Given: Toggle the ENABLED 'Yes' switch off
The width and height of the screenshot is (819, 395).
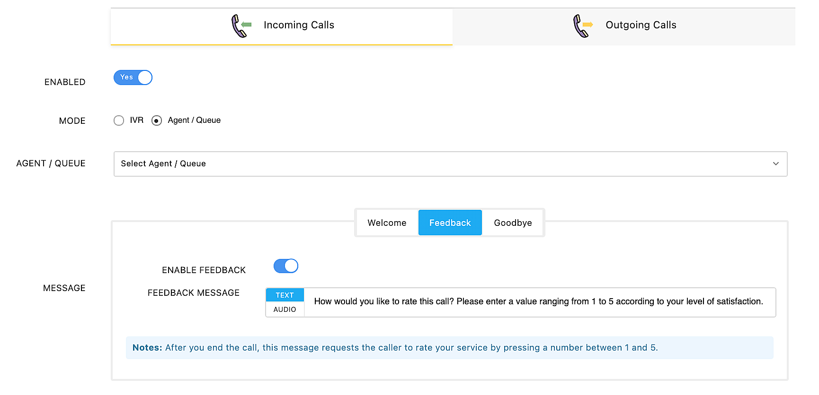Looking at the screenshot, I should pos(133,77).
